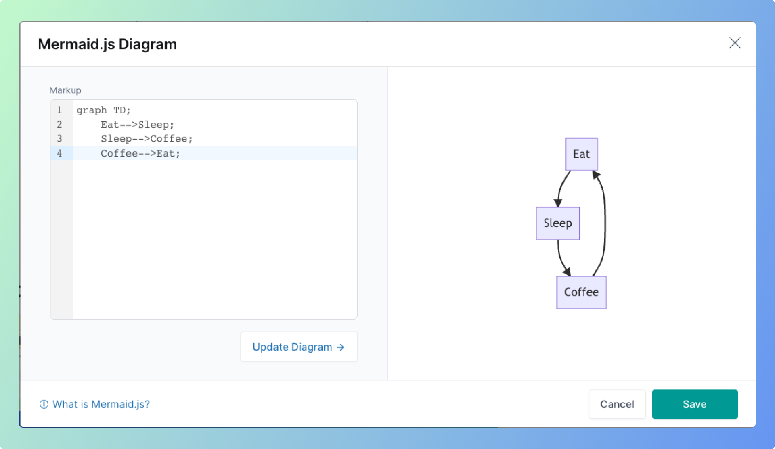The height and width of the screenshot is (449, 775).
Task: Click the Sleep-->Coffee markup line
Action: click(x=146, y=139)
